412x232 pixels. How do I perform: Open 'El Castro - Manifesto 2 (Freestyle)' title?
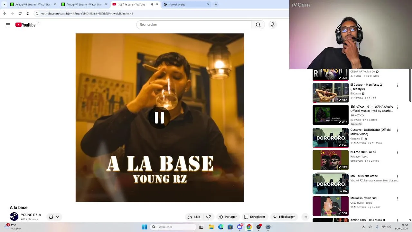[366, 87]
